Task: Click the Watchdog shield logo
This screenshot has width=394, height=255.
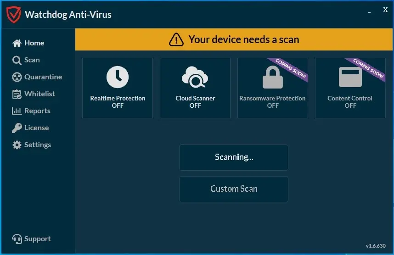Action: pyautogui.click(x=14, y=15)
